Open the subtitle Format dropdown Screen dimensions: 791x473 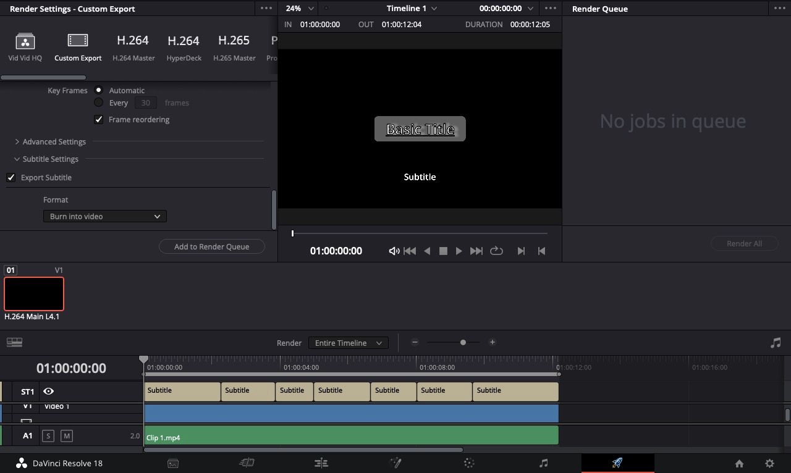[x=104, y=216]
